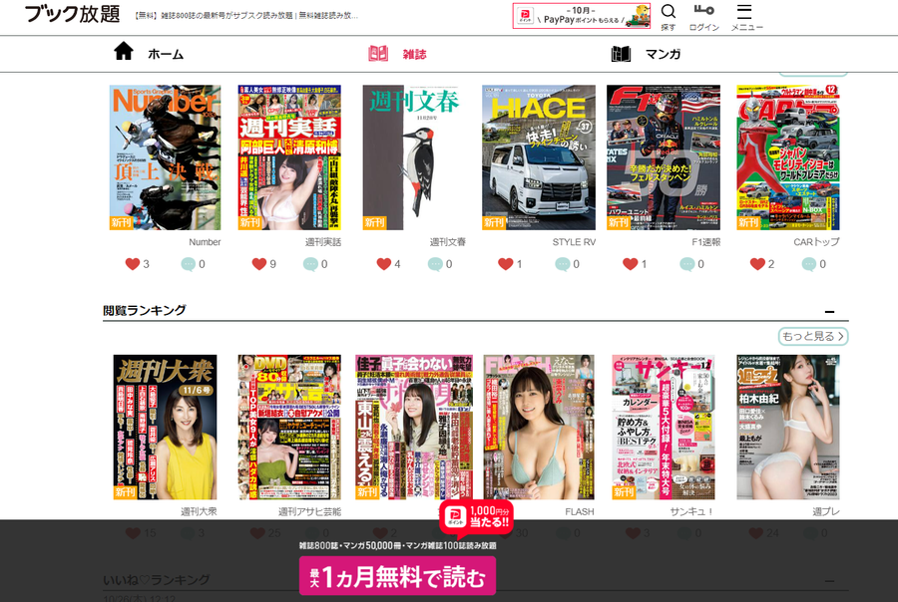This screenshot has width=898, height=602.
Task: Open the 週プレ title link
Action: point(826,511)
